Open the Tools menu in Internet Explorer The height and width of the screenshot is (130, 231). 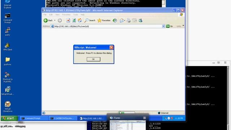click(x=75, y=14)
